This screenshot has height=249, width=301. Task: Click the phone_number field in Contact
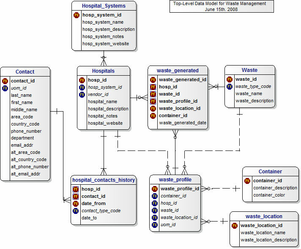pos(26,131)
